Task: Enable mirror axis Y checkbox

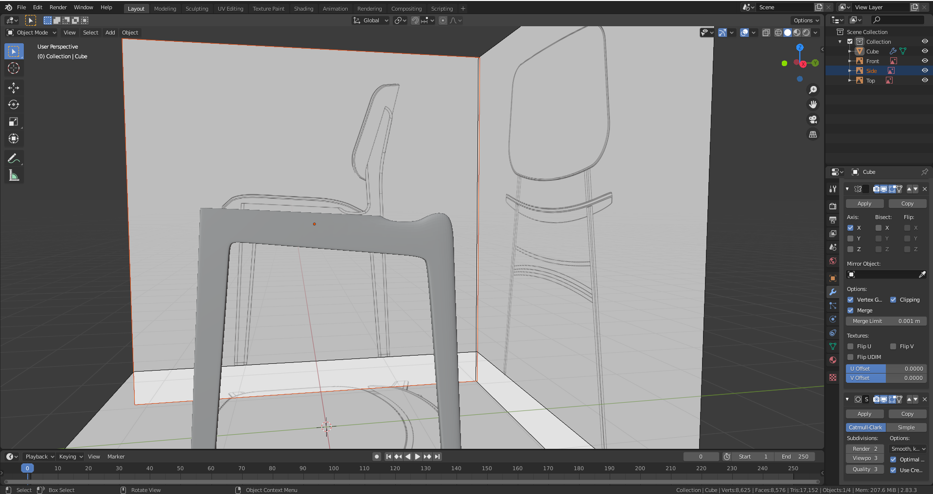Action: [x=850, y=238]
